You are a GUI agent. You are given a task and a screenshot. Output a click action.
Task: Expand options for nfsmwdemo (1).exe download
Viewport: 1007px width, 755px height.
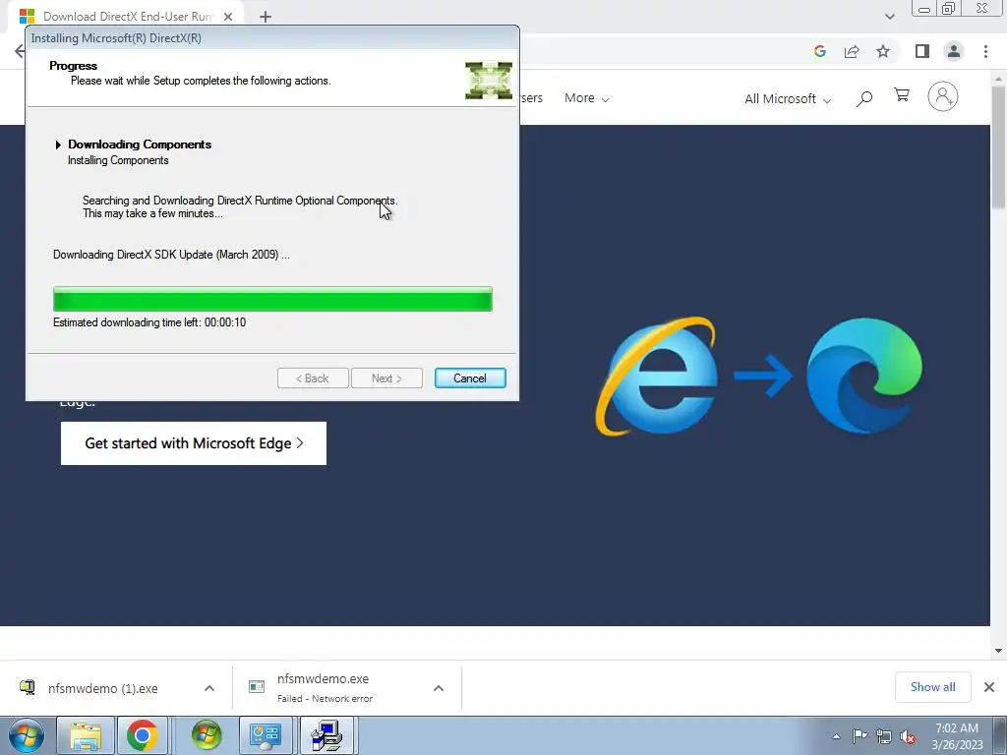209,688
